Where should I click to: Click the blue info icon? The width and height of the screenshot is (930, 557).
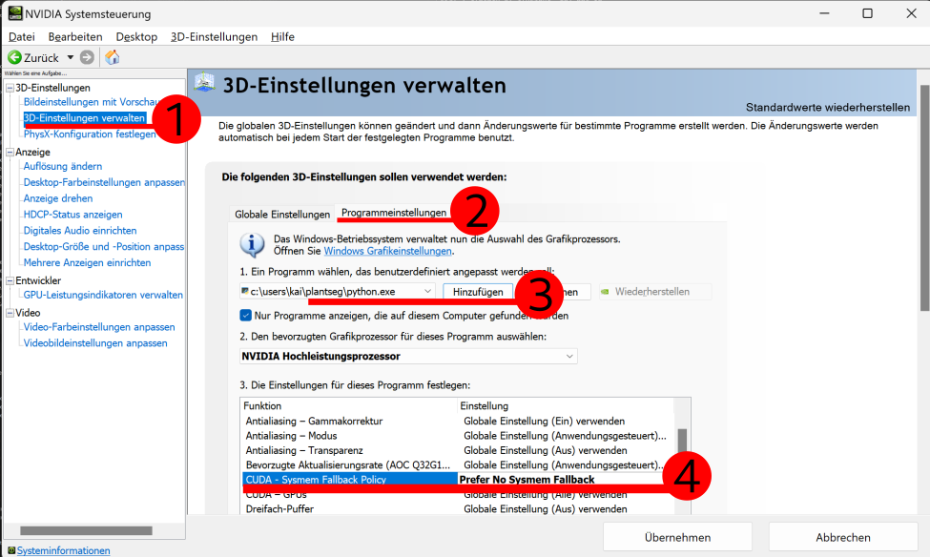click(252, 245)
